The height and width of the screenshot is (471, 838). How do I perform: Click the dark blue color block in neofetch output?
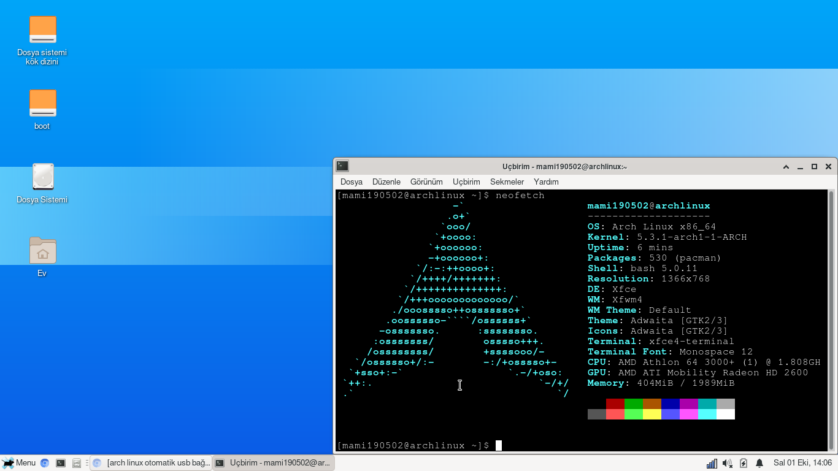671,404
